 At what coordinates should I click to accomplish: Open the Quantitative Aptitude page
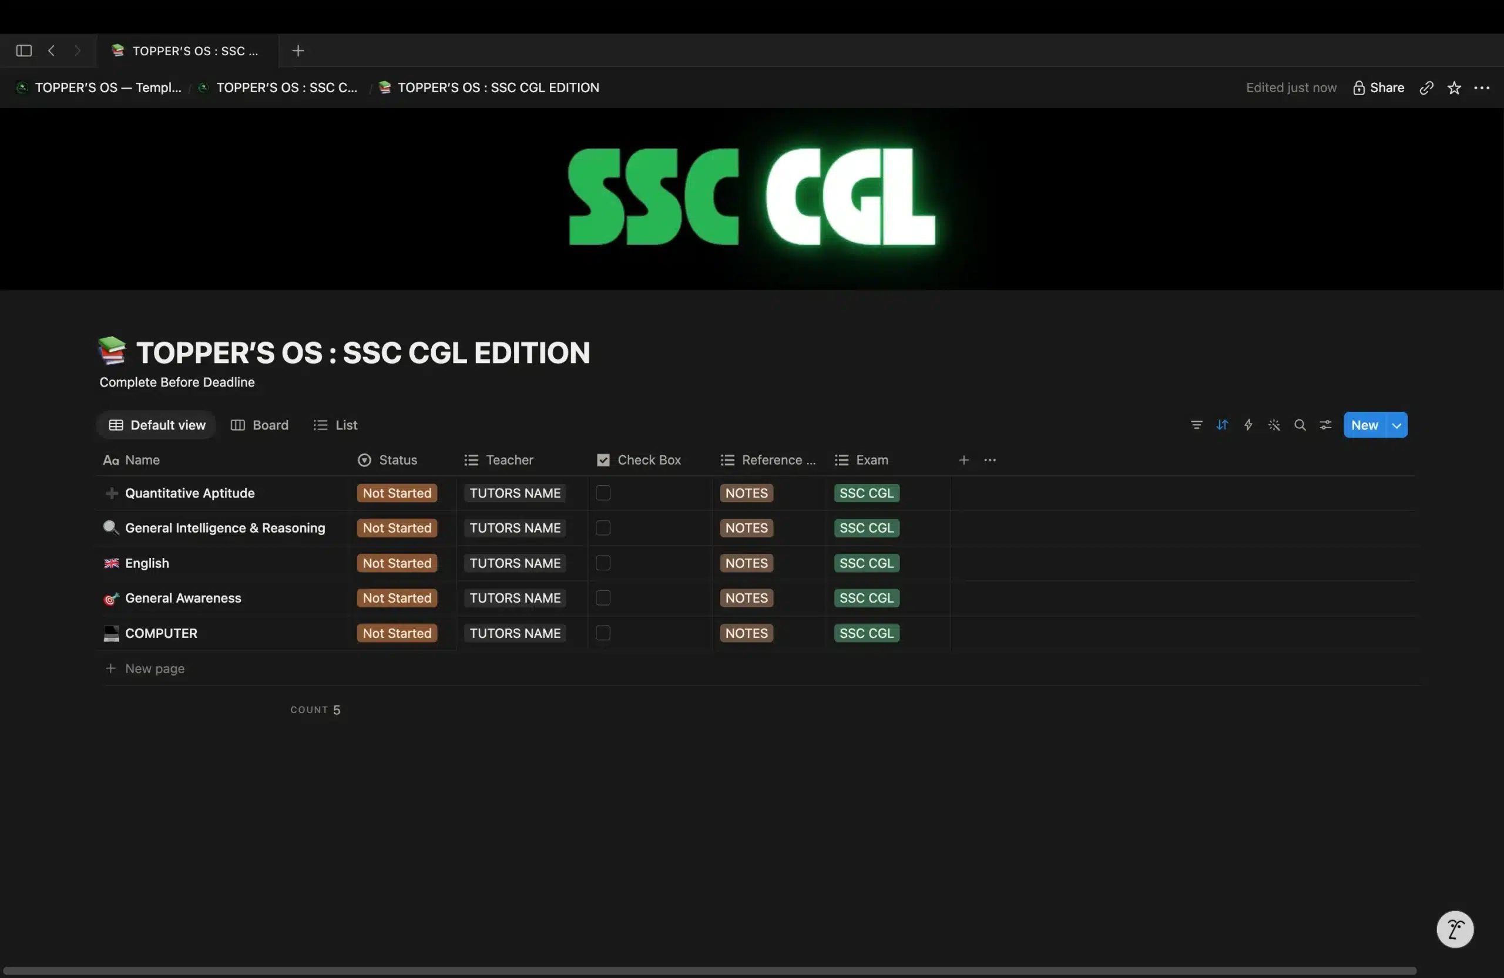click(190, 493)
